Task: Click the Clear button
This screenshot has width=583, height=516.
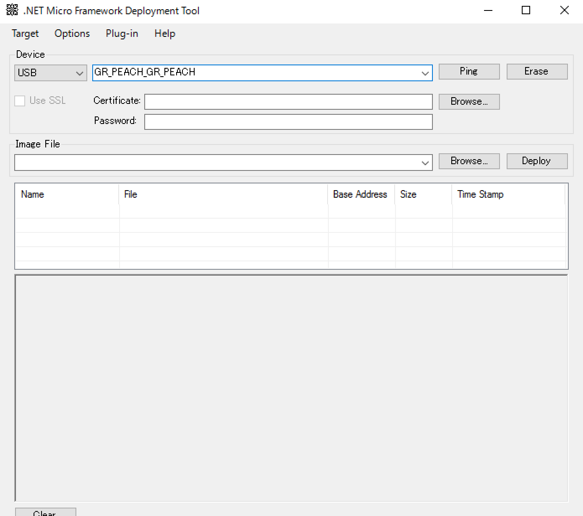Action: click(x=45, y=512)
